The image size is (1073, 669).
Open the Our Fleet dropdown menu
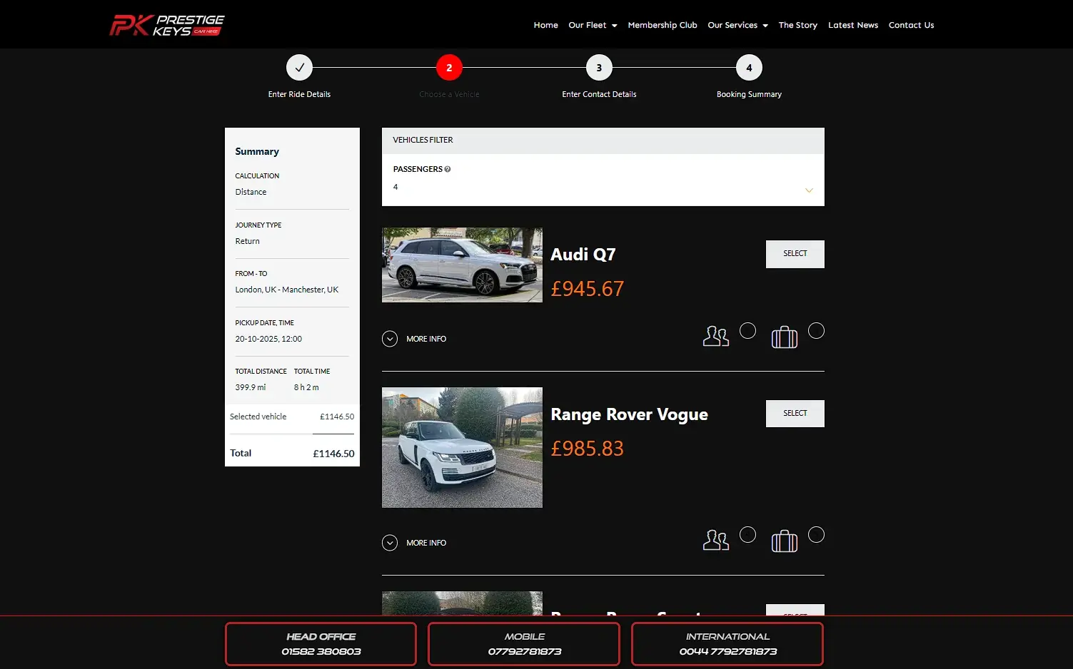click(x=593, y=25)
